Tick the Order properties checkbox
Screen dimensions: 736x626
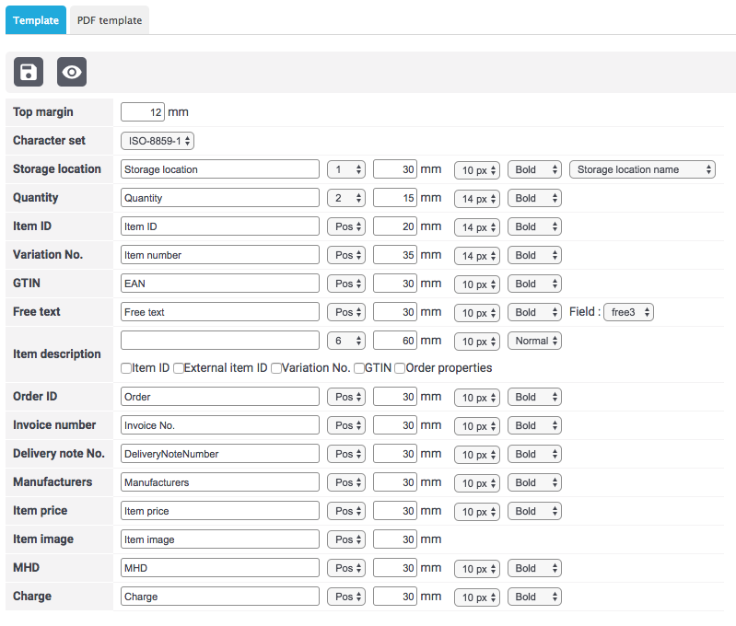point(400,368)
